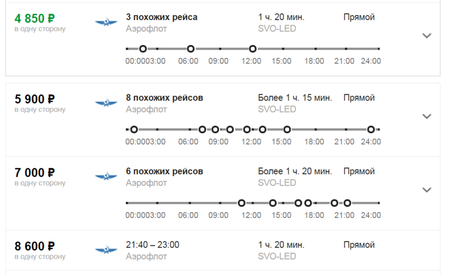Click Aeroflot logo on 8 600 ₽ flight

point(106,250)
